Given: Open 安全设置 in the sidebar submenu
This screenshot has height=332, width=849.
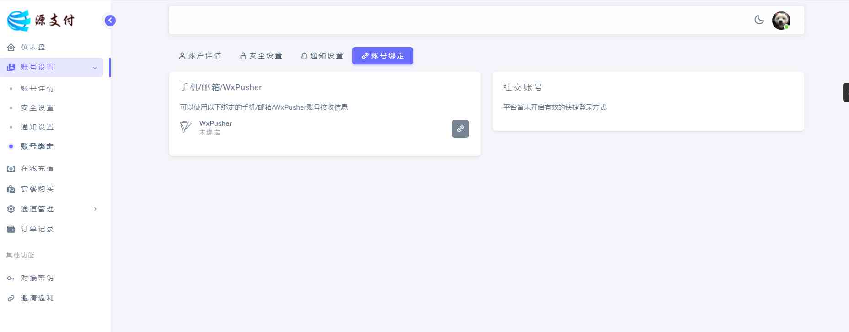Looking at the screenshot, I should [37, 108].
